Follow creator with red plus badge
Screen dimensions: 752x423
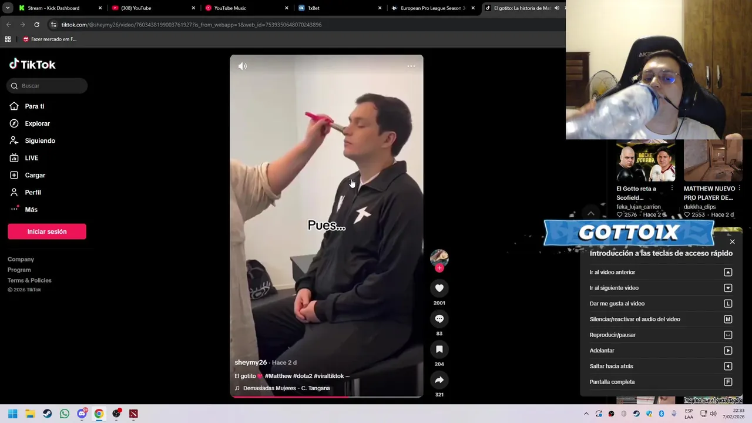tap(439, 268)
